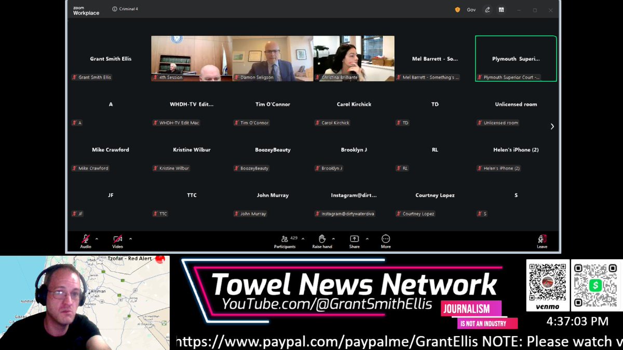Open audio options arrow beside Audio
Viewport: 623px width, 350px height.
(97, 239)
